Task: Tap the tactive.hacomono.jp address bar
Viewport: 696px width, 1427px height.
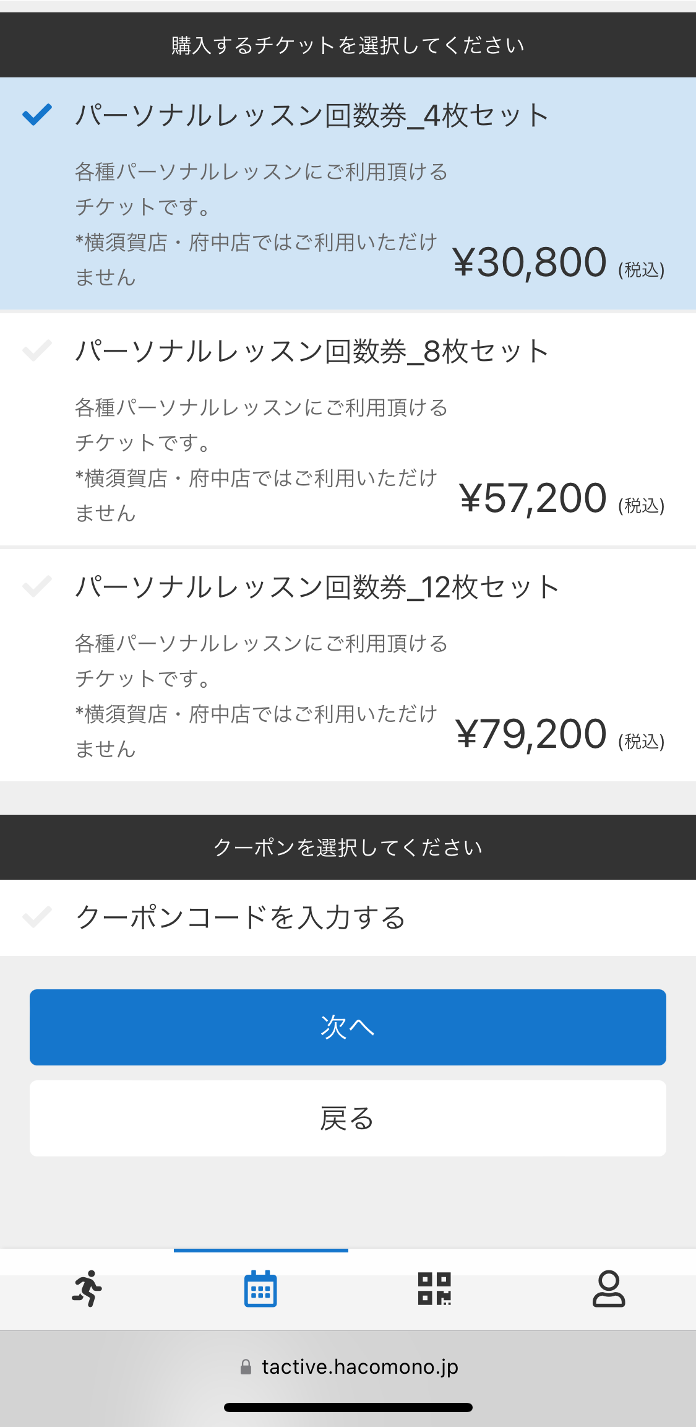Action: pos(359,1367)
